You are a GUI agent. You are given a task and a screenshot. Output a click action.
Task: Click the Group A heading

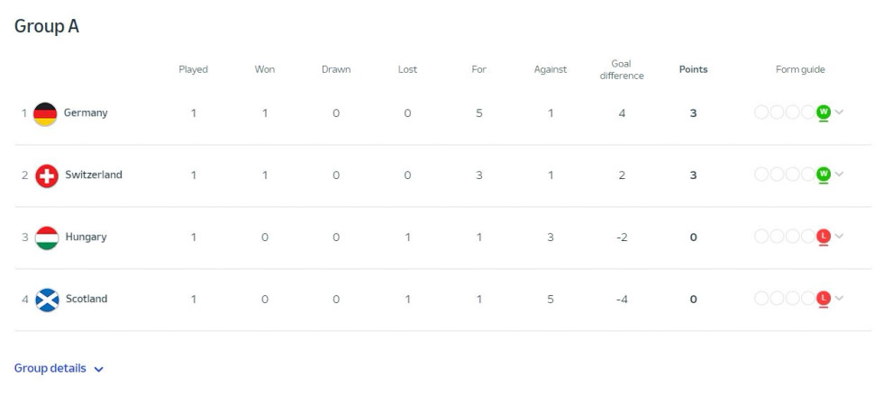tap(47, 26)
